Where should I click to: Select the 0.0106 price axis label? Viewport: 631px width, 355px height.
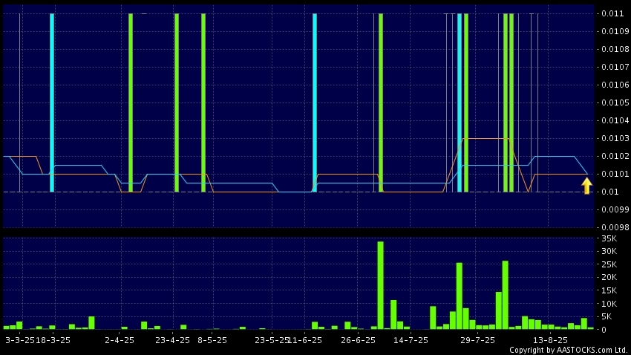615,85
